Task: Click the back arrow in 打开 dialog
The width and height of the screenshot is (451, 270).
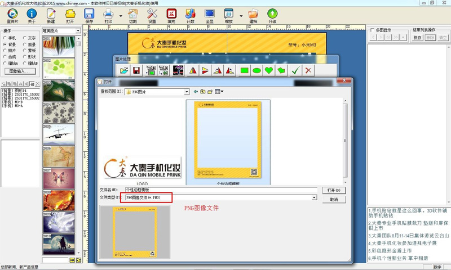Action: point(196,92)
